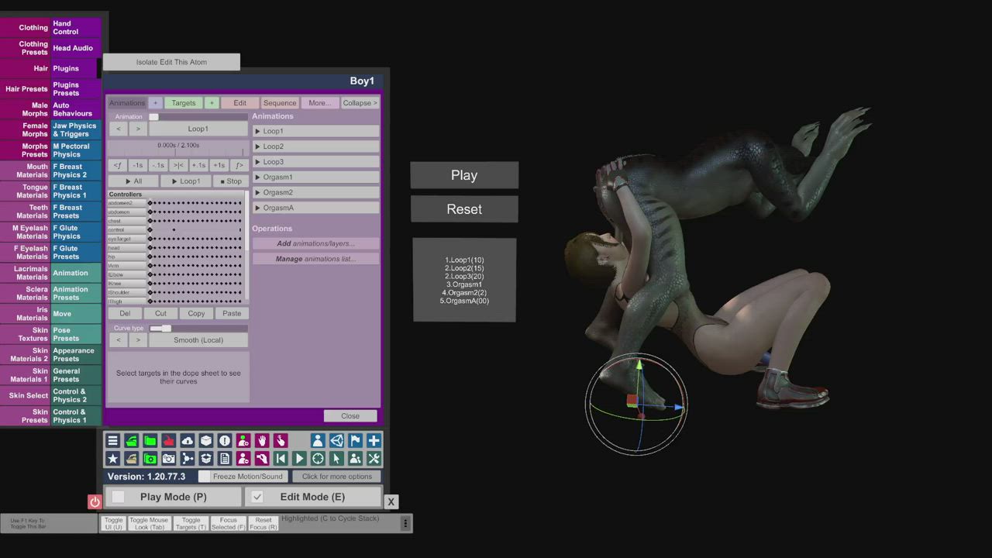Viewport: 992px width, 558px height.
Task: Click the closed package box icon
Action: [x=206, y=440]
